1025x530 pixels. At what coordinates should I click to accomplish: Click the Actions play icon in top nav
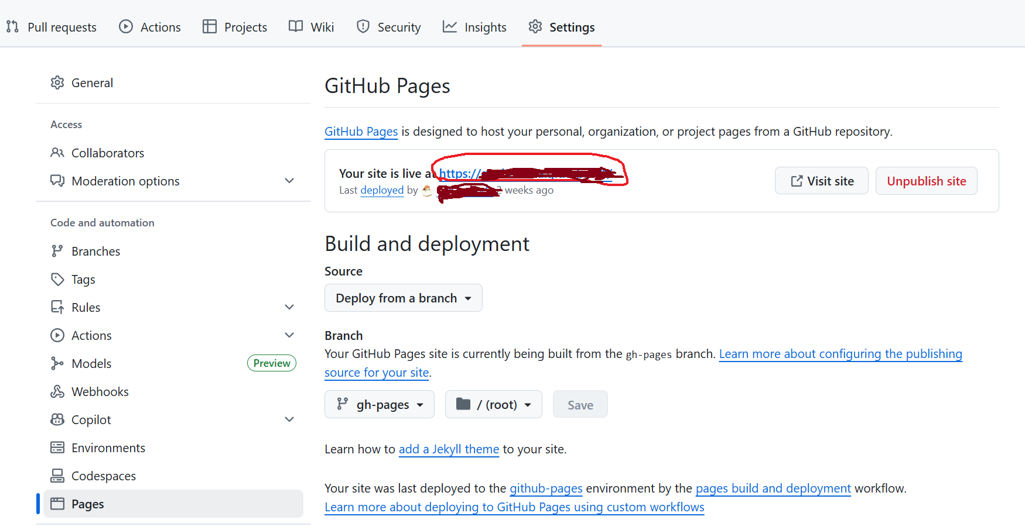(x=126, y=26)
